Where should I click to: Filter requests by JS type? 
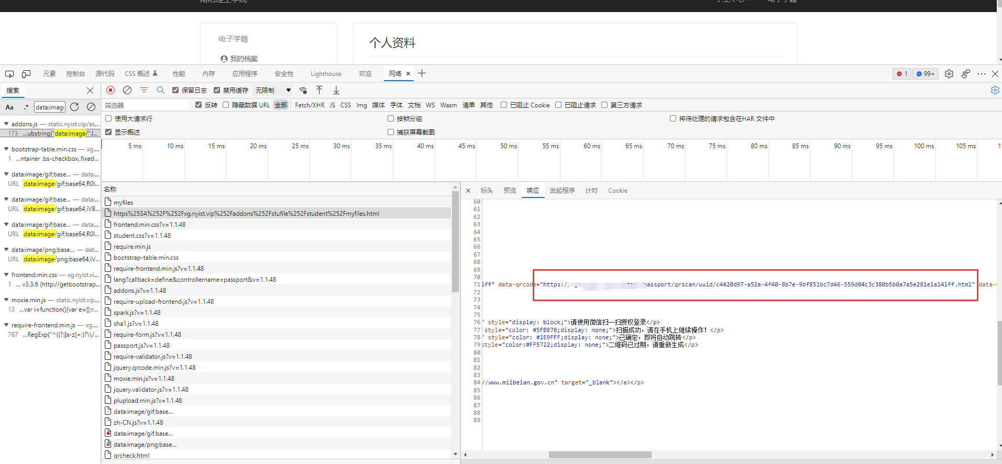(332, 105)
